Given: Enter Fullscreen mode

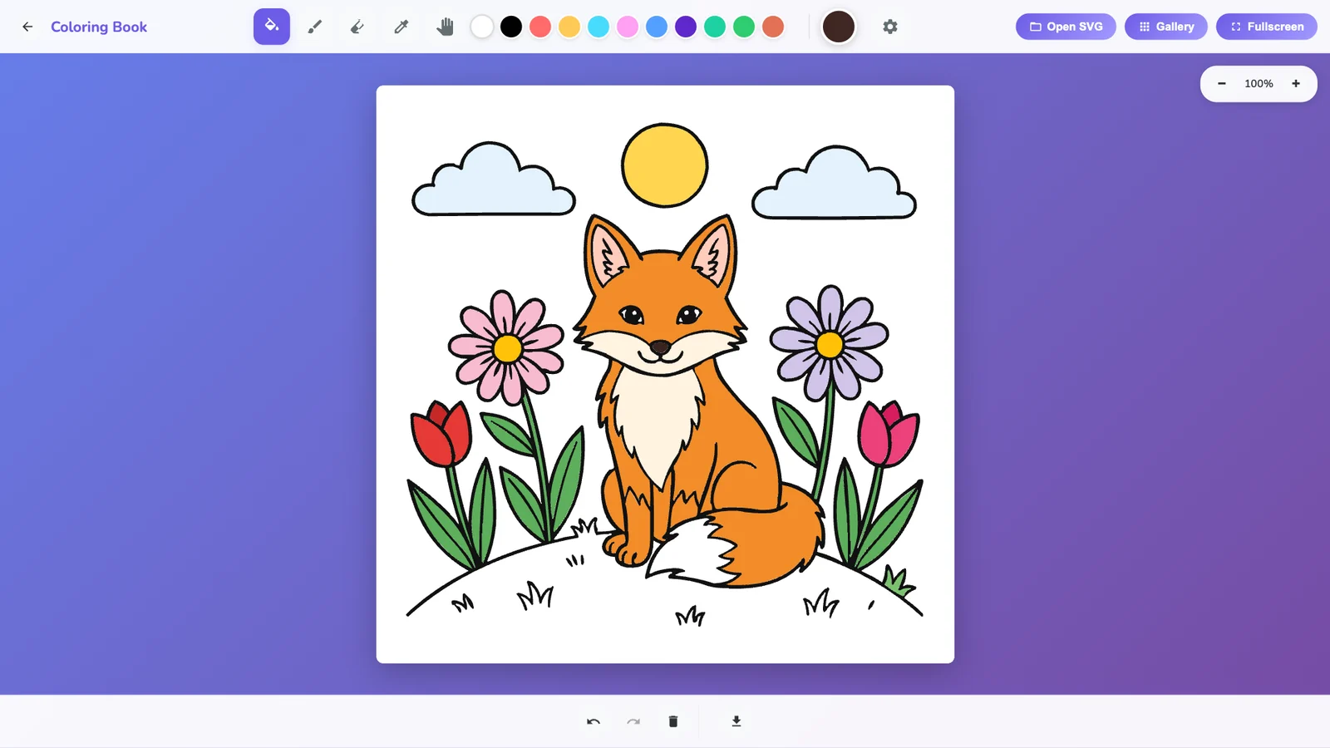Looking at the screenshot, I should 1267,27.
